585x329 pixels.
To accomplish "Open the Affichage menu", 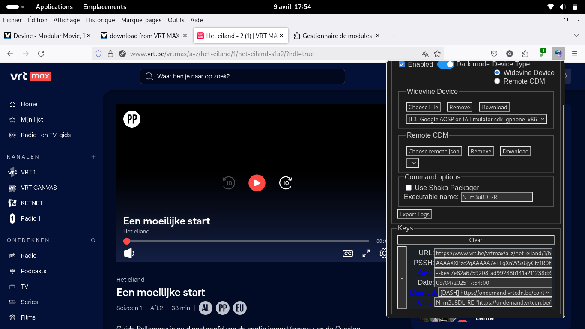I will 67,20.
